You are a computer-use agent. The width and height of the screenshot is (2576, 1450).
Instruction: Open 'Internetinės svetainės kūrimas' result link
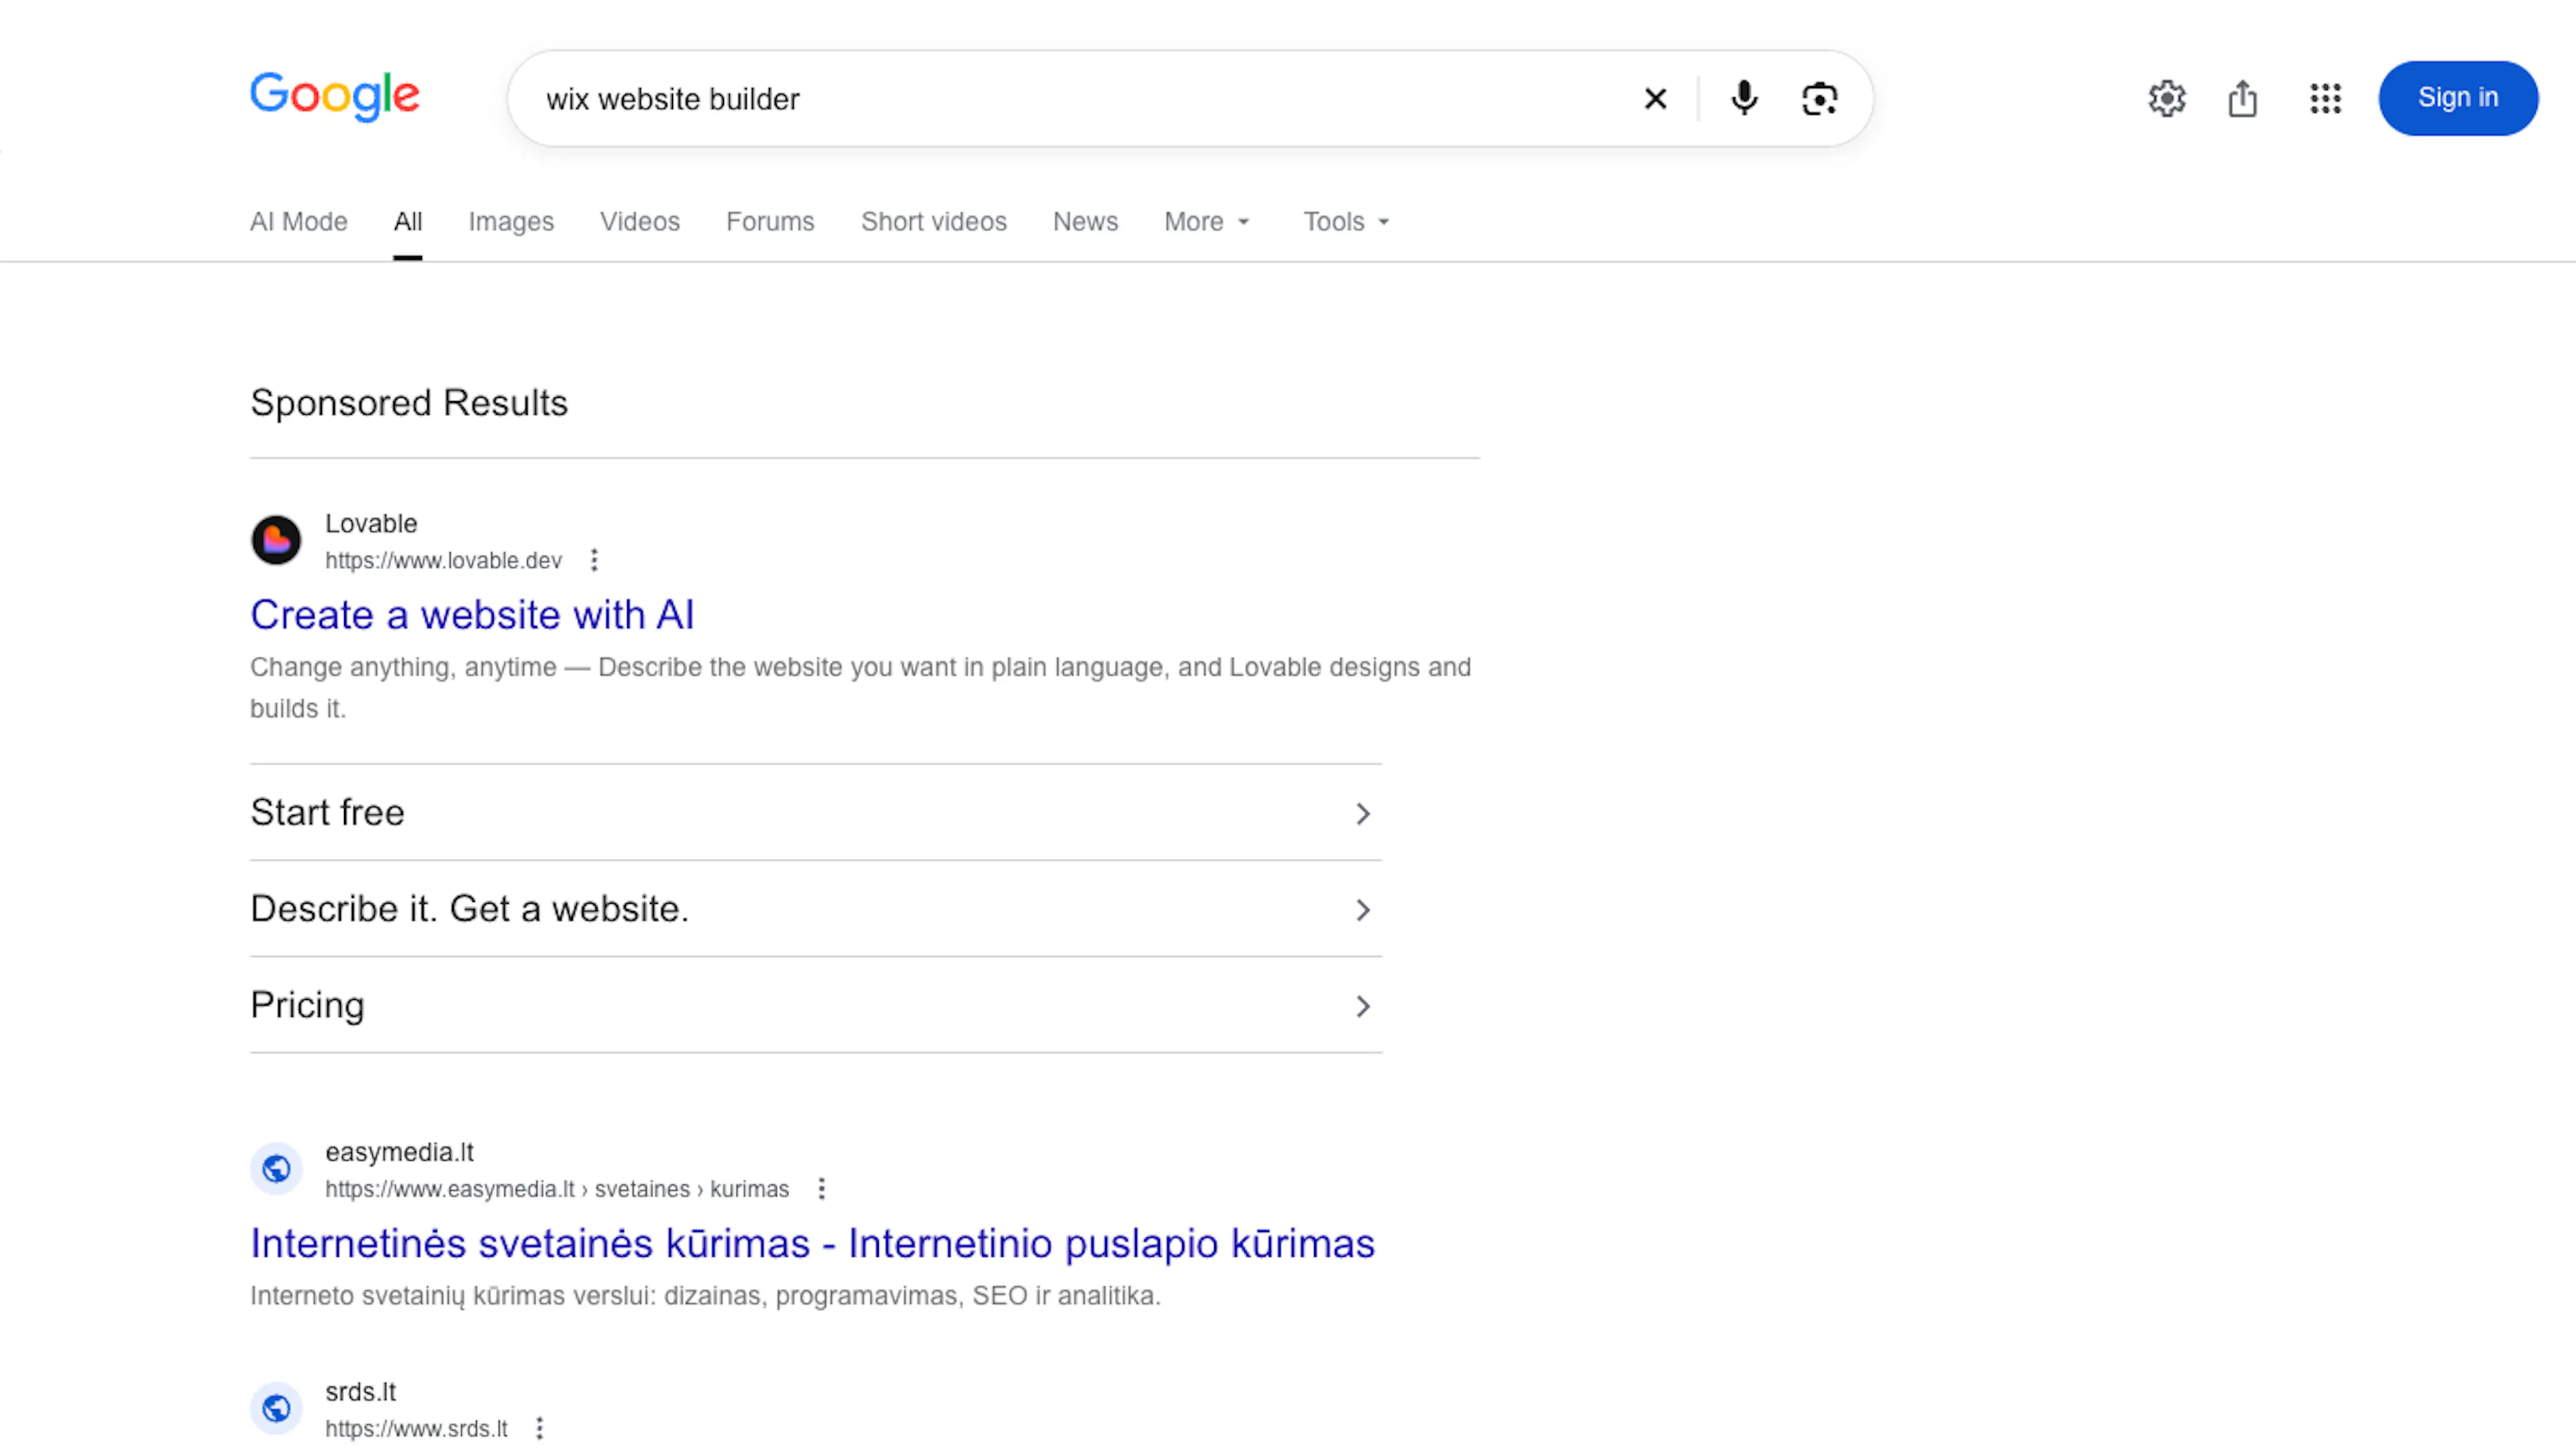click(x=812, y=1243)
